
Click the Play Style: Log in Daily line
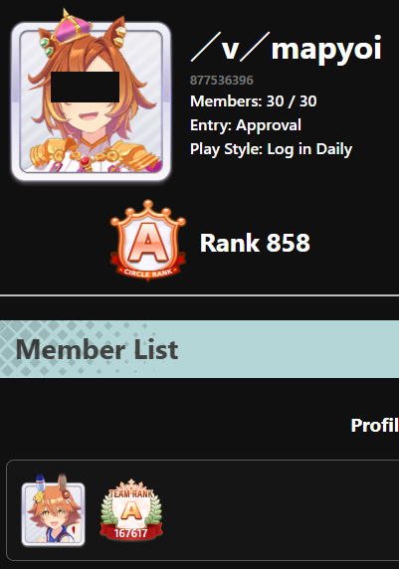click(272, 149)
